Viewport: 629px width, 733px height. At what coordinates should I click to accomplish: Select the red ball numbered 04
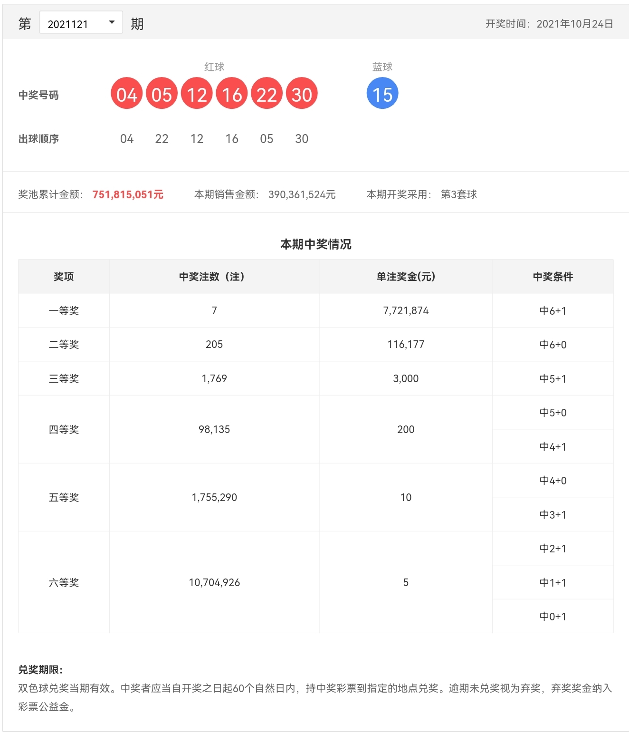tap(126, 94)
